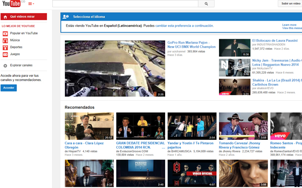The height and width of the screenshot is (188, 302).
Task: Click the YouTube logo
Action: click(x=12, y=4)
